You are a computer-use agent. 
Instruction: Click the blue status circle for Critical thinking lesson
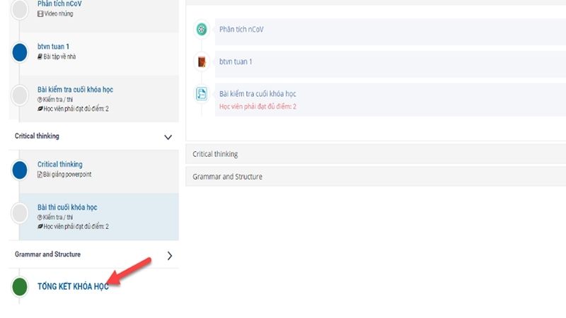(20, 170)
